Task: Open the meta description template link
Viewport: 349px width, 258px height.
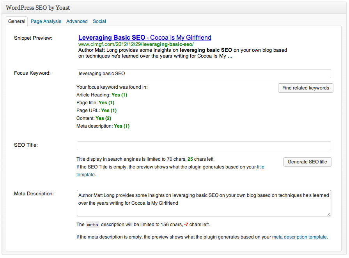Action: [x=299, y=237]
